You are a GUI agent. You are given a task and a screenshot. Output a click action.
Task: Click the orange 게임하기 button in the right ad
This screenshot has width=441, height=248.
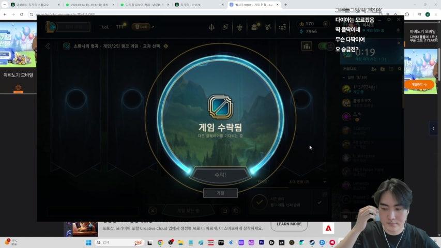(x=419, y=84)
